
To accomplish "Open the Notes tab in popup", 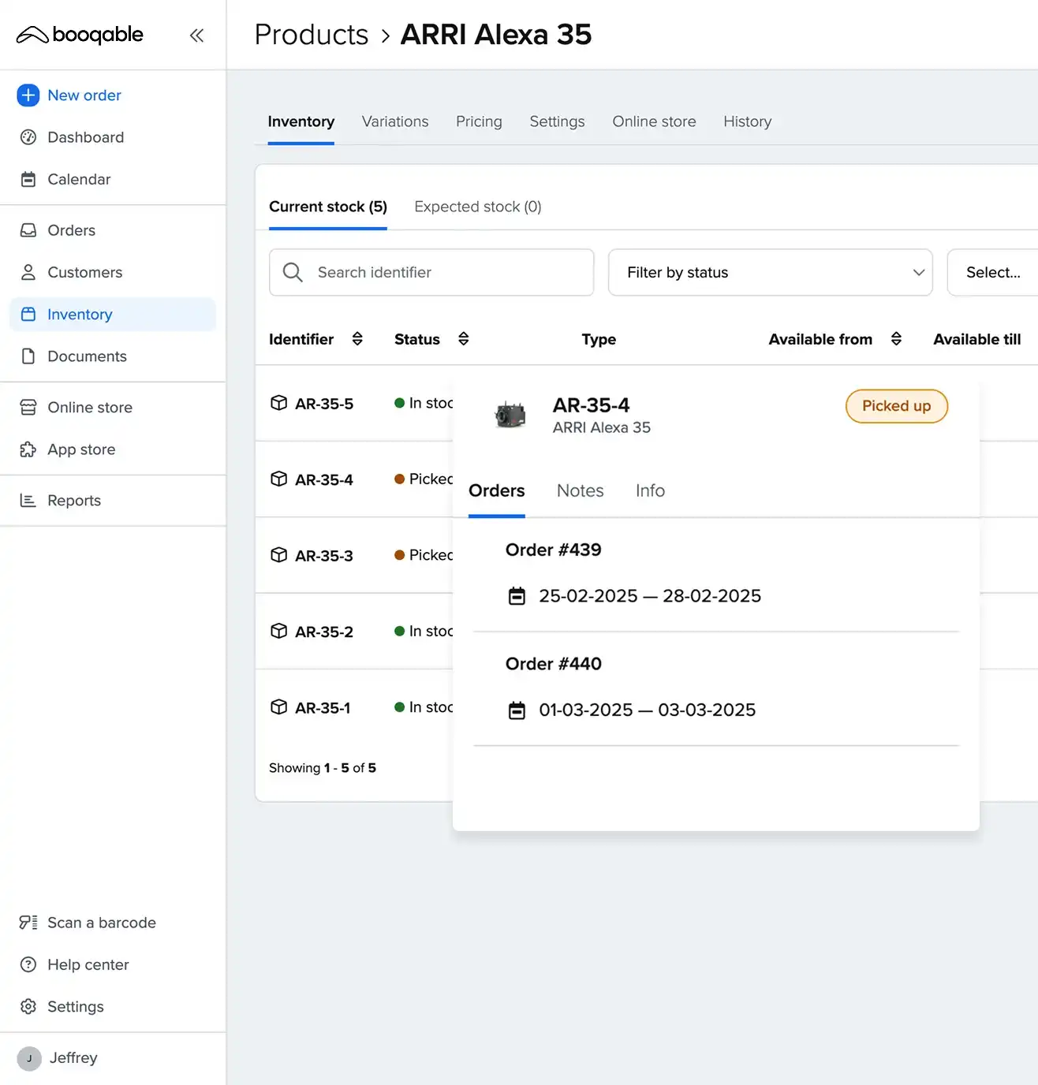I will [580, 490].
